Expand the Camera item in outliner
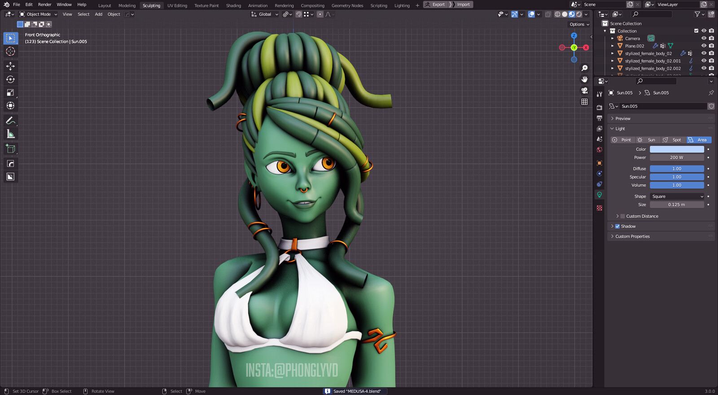Screen dimensions: 718x395 tap(613, 39)
